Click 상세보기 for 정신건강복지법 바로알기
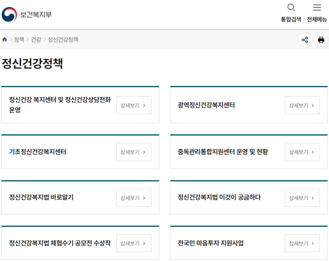Screen dimensions: 329x262 [134, 198]
